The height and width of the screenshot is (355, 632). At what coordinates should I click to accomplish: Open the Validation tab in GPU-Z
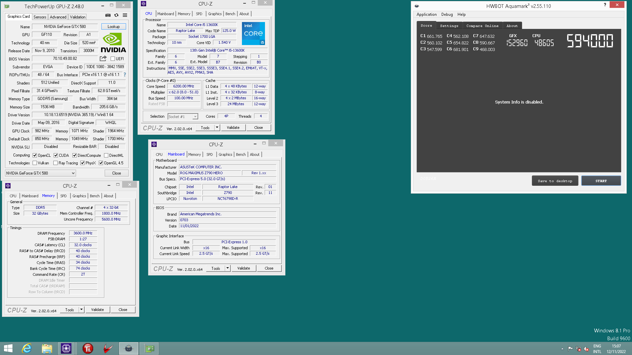(x=78, y=17)
